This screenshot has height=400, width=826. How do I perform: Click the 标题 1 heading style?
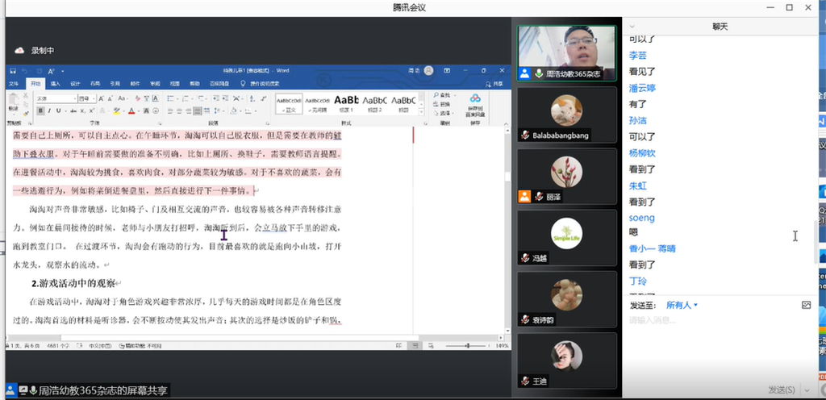(x=346, y=102)
